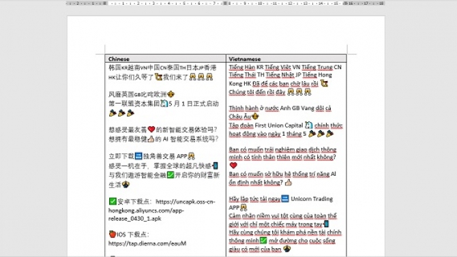Click line '第一联盟资本集团 5月1日正式启动'
Screen dimensions: 457x257
pos(164,104)
